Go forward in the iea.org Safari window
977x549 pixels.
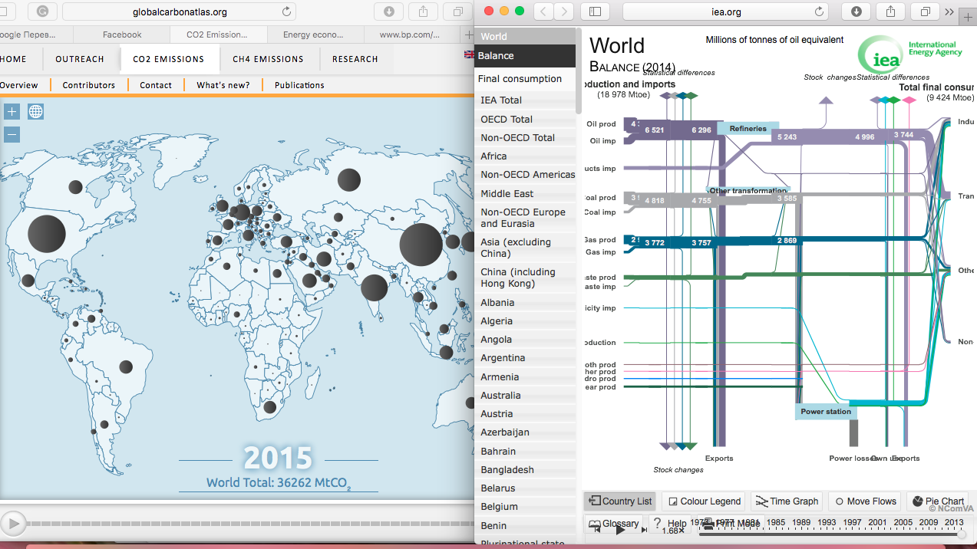coord(563,12)
